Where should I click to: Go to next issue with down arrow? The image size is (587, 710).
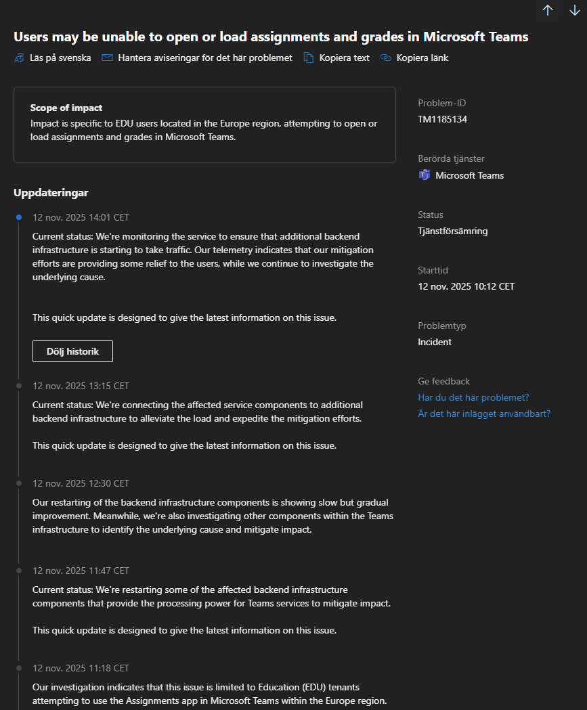tap(574, 10)
